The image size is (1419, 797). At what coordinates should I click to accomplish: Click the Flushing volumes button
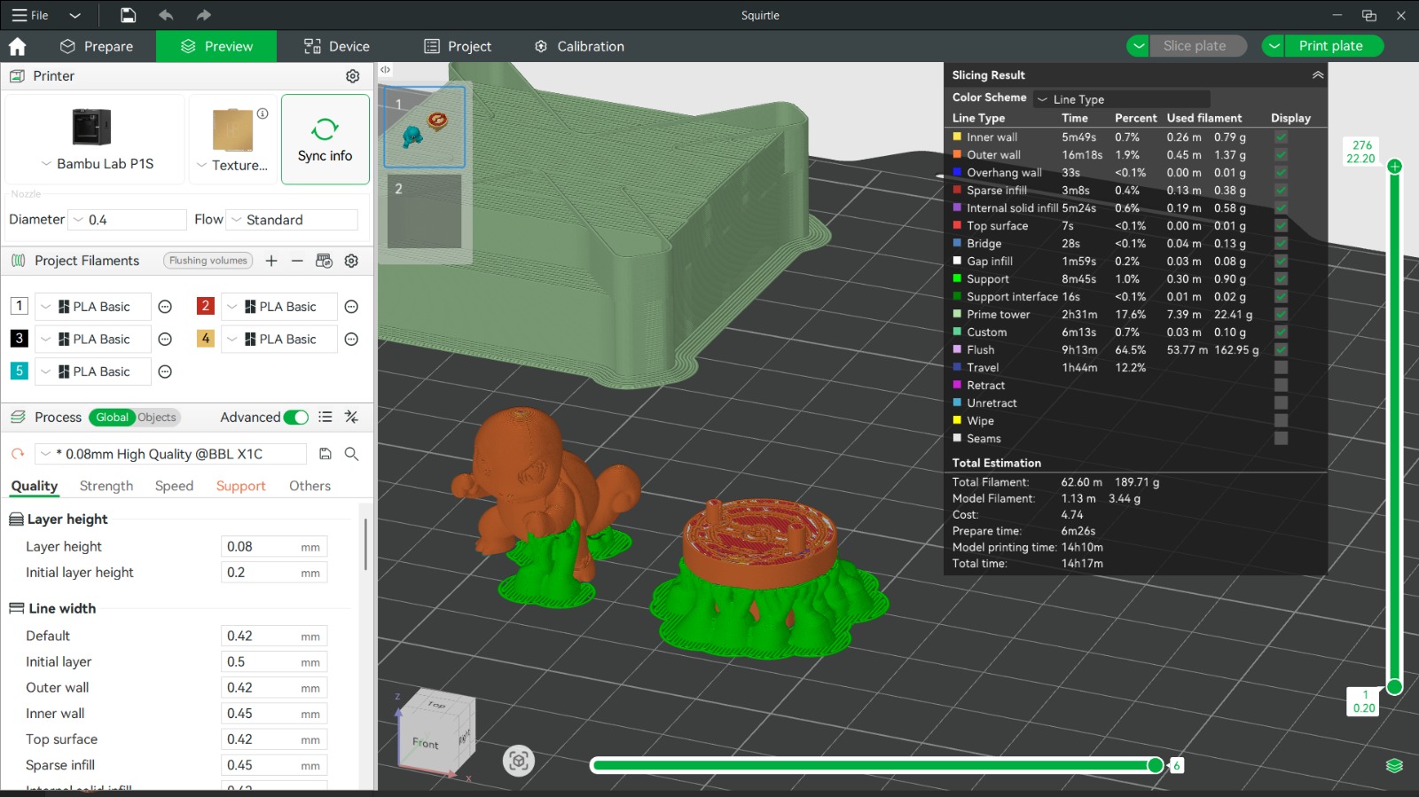[x=208, y=261]
